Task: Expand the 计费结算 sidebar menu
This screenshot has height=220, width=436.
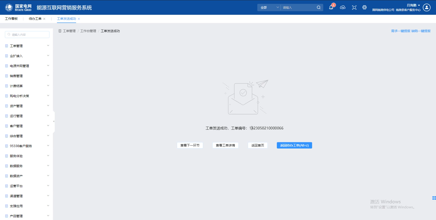Action: (x=27, y=86)
